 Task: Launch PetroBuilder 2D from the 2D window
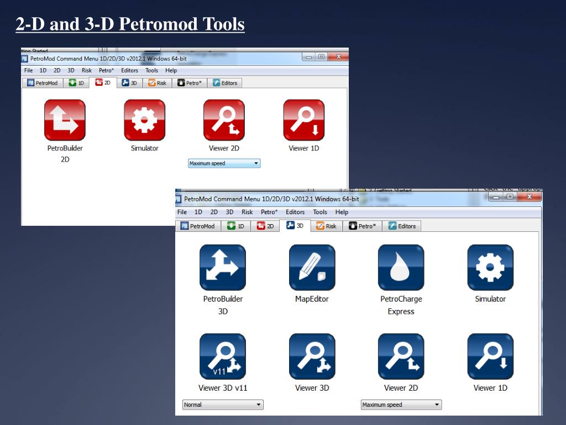(x=65, y=120)
